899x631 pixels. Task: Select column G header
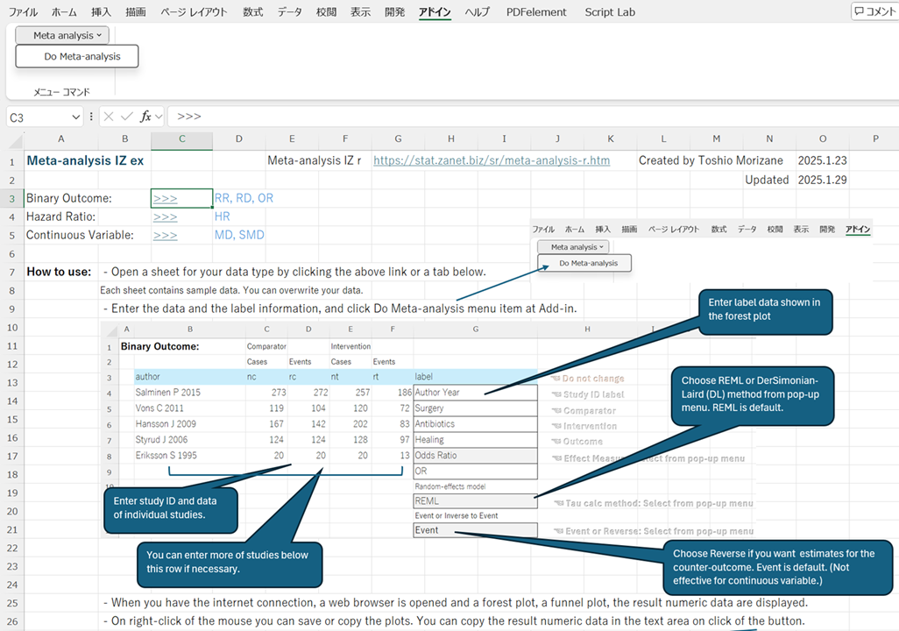(x=398, y=138)
